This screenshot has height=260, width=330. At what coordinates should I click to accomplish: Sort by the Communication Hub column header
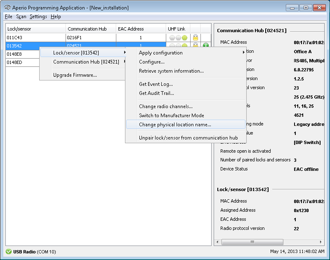pos(91,28)
